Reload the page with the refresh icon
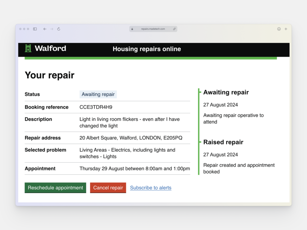This screenshot has height=230, width=307. (58, 29)
